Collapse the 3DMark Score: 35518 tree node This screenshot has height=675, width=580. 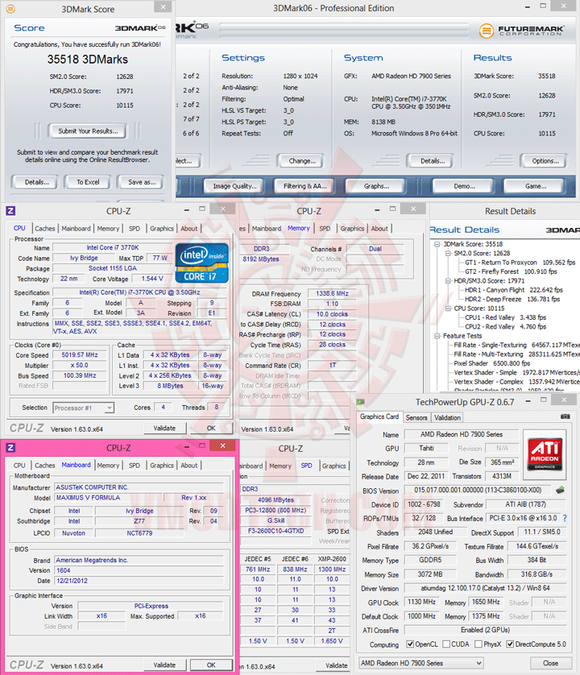[x=437, y=244]
